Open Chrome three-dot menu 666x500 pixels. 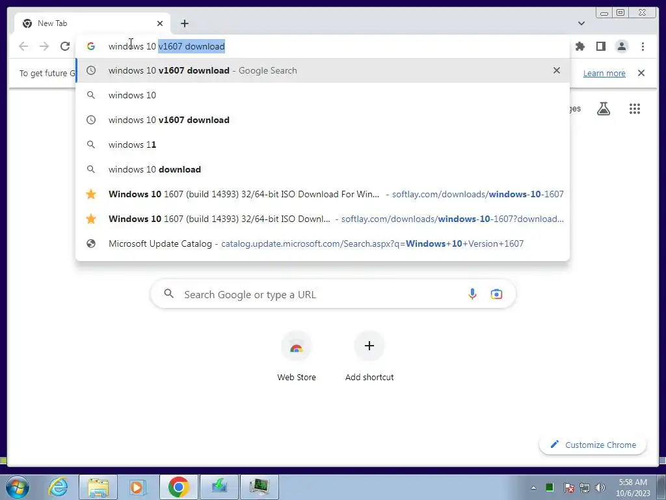(643, 46)
